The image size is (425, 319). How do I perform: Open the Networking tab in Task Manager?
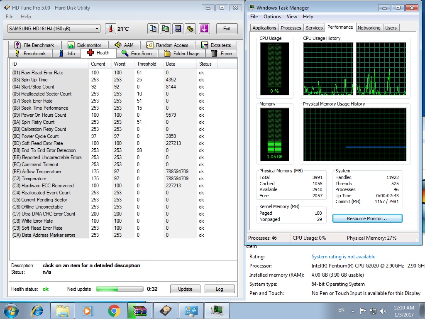[x=369, y=28]
